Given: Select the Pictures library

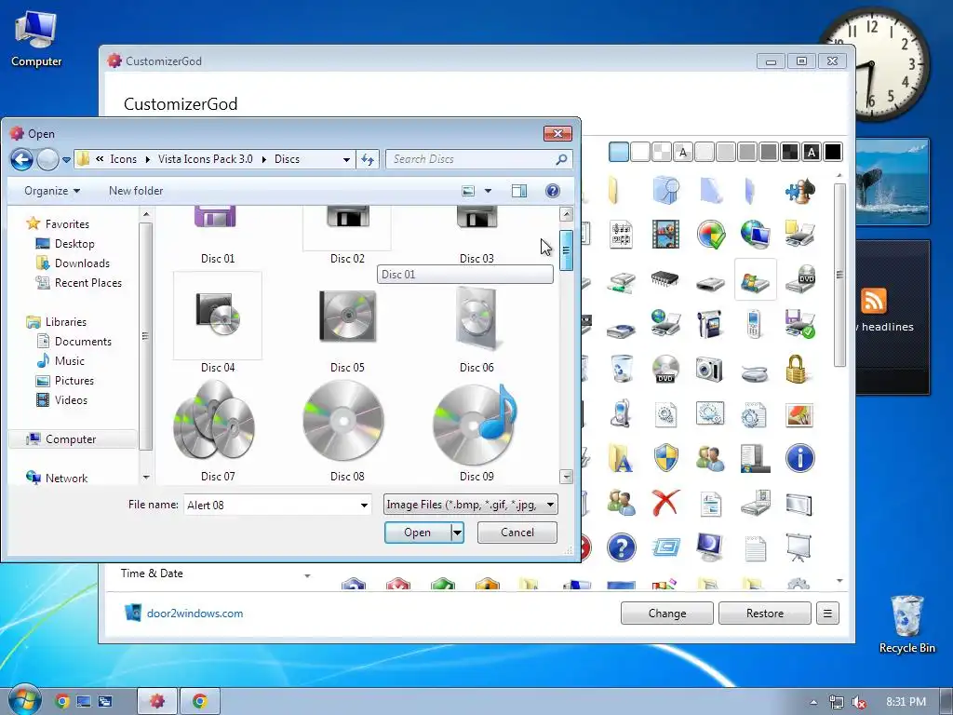Looking at the screenshot, I should pyautogui.click(x=74, y=381).
